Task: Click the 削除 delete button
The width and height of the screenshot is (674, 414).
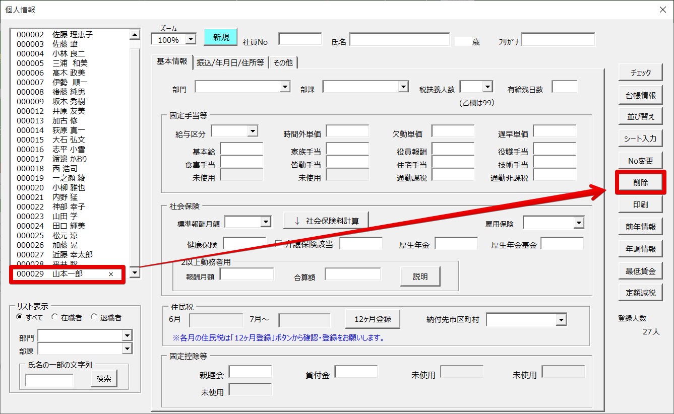Action: coord(641,183)
